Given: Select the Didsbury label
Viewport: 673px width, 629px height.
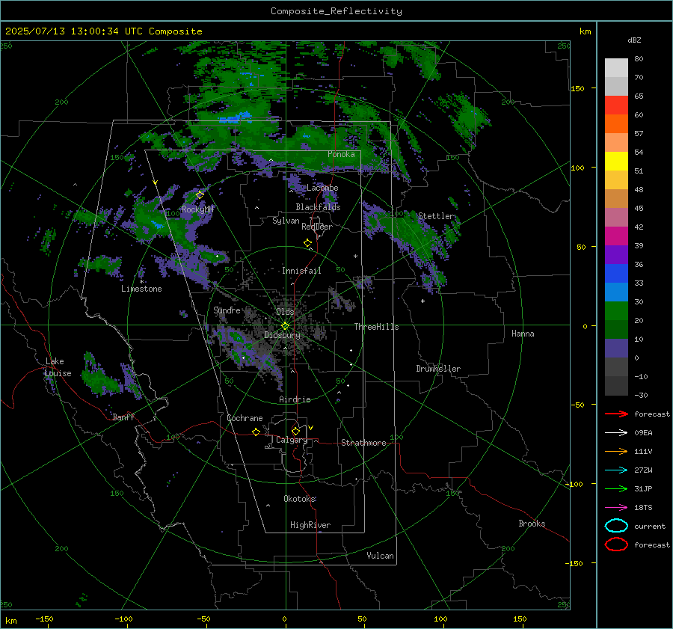Looking at the screenshot, I should (282, 335).
